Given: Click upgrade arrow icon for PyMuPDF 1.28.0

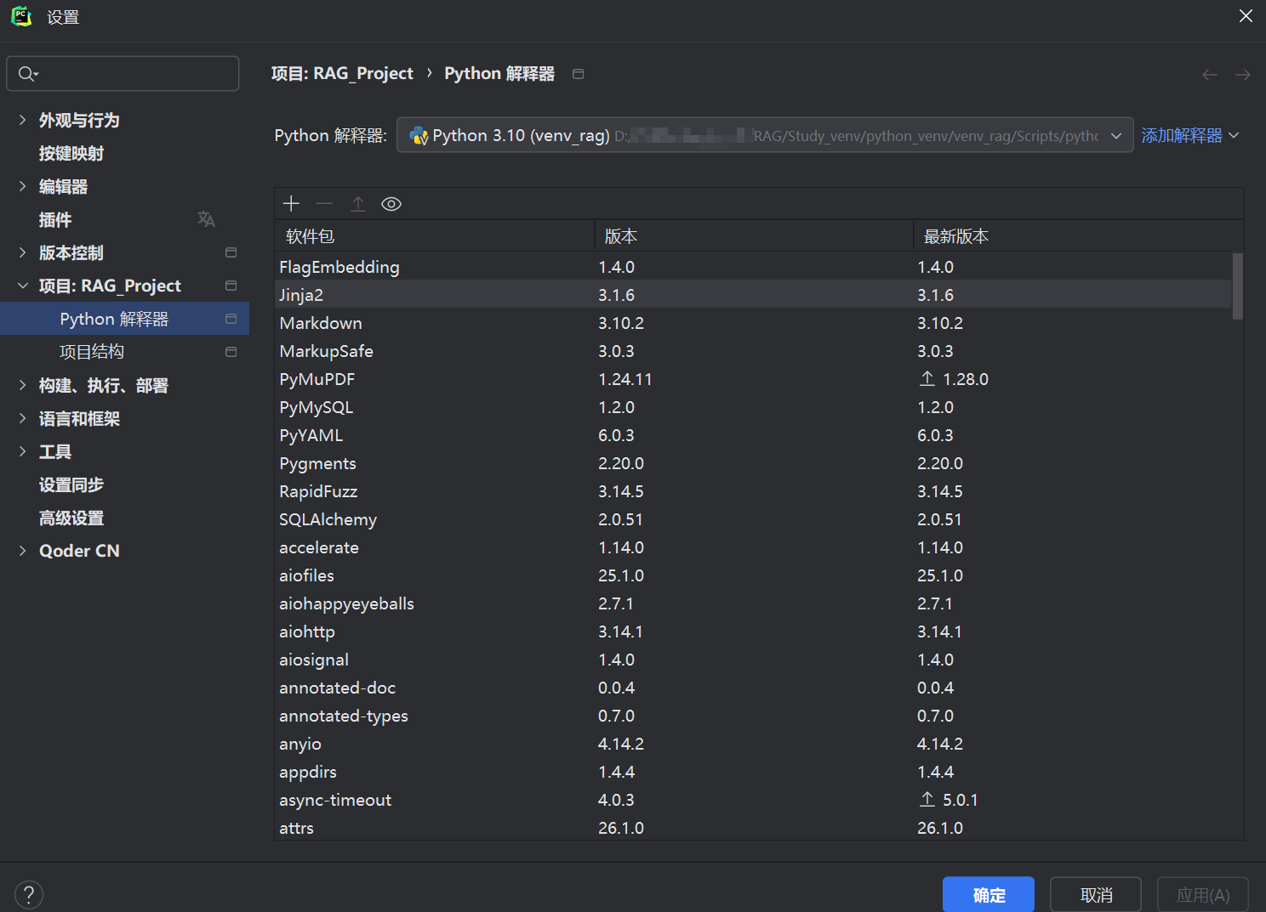Looking at the screenshot, I should (x=927, y=378).
